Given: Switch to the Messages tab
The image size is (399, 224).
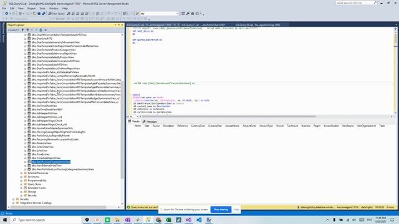Looking at the screenshot, I should coord(150,122).
